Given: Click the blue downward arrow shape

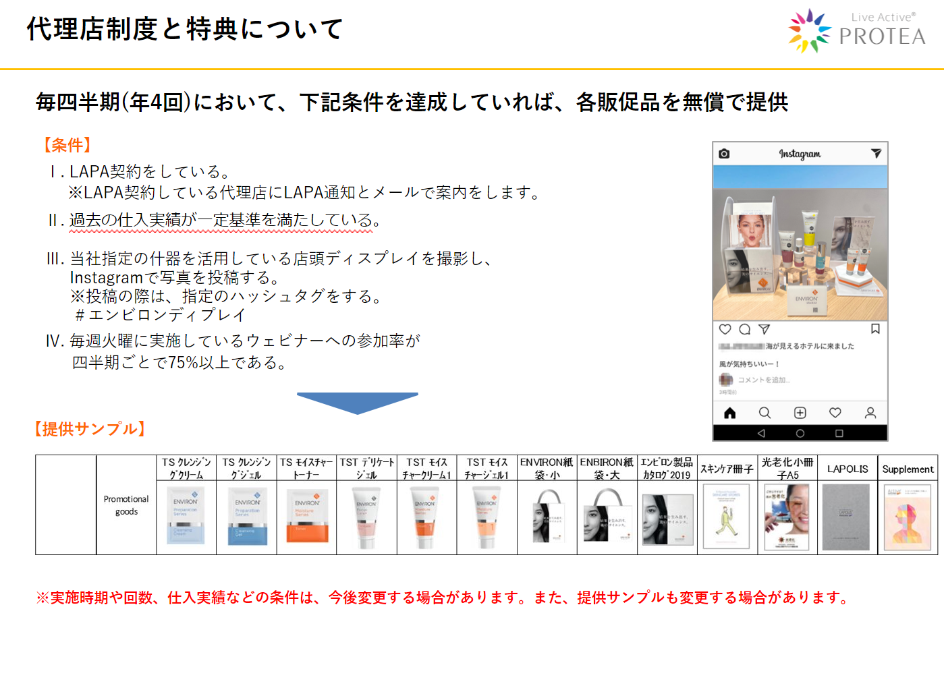Looking at the screenshot, I should [357, 403].
